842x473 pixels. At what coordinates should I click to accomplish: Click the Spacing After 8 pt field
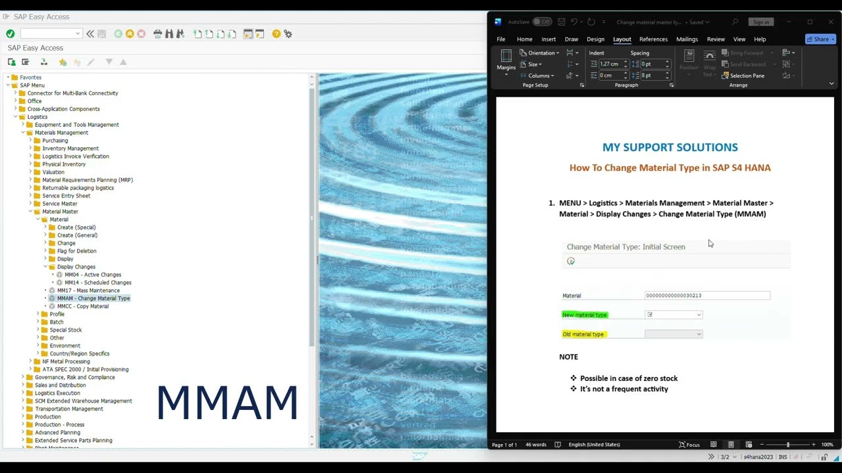[655, 76]
